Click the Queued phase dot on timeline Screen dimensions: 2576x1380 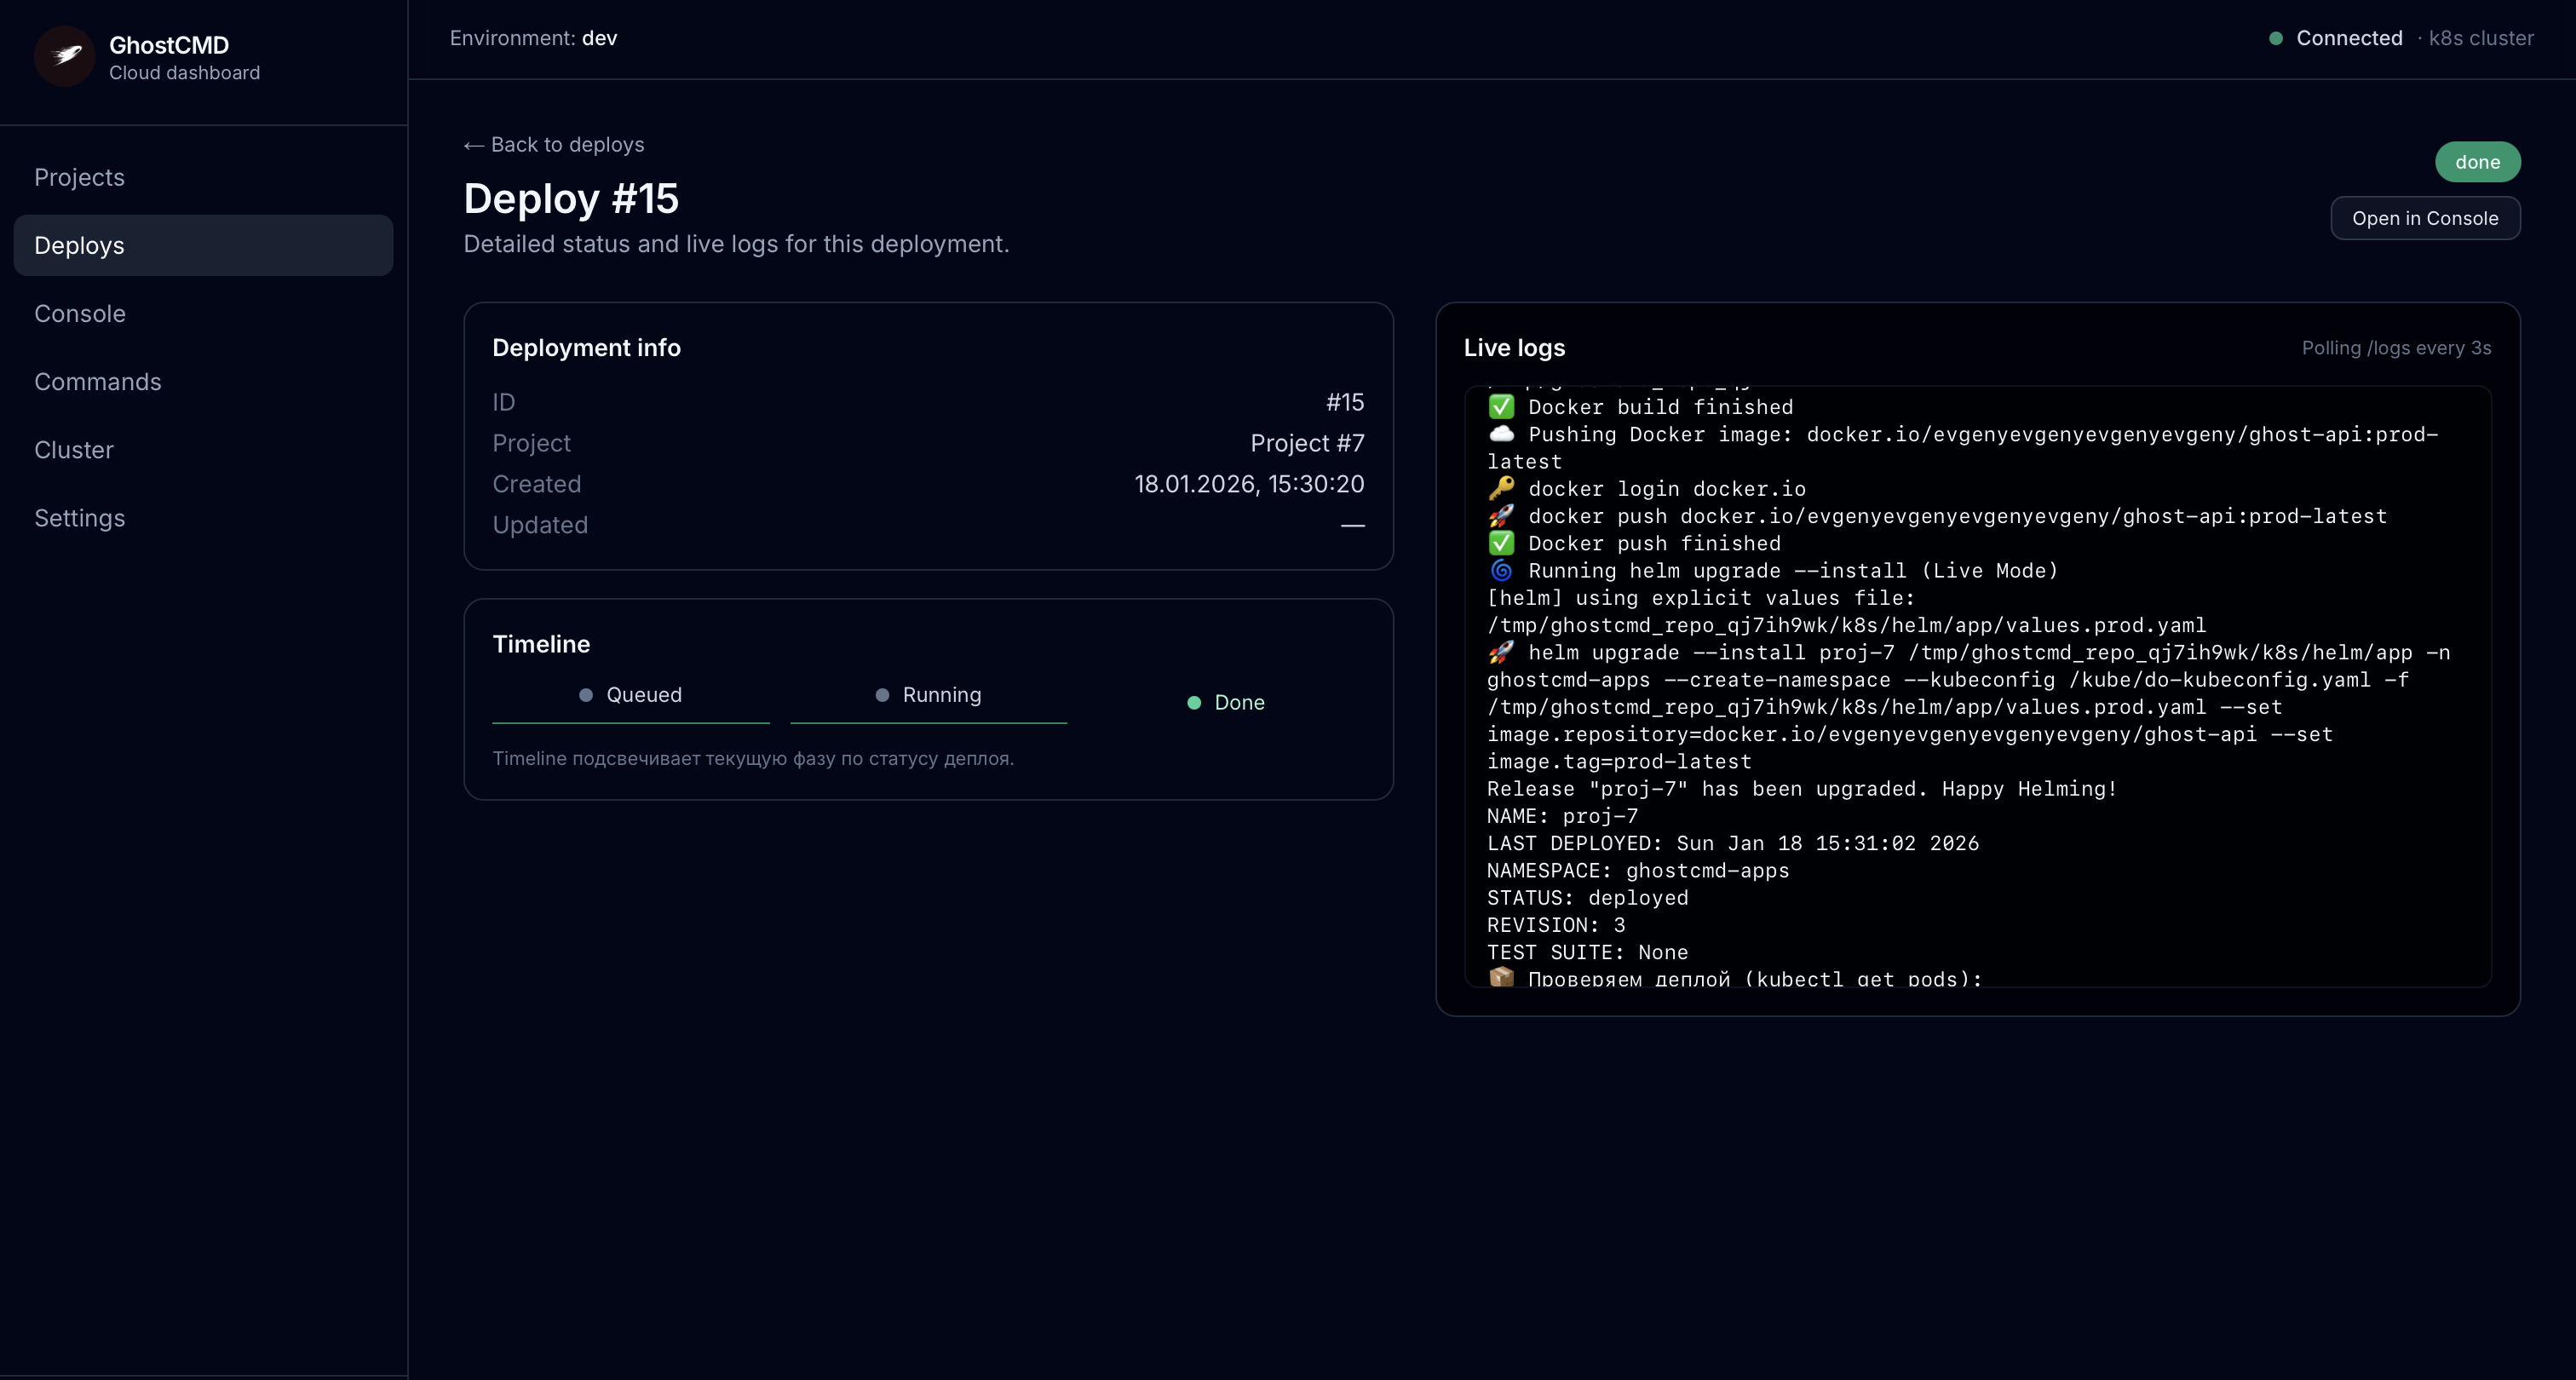pyautogui.click(x=588, y=694)
